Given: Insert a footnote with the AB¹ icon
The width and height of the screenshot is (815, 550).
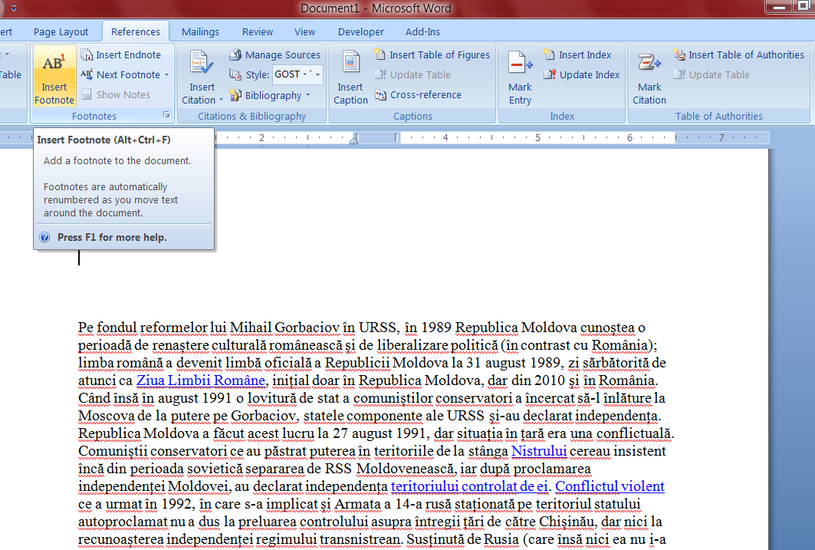Looking at the screenshot, I should [x=54, y=77].
